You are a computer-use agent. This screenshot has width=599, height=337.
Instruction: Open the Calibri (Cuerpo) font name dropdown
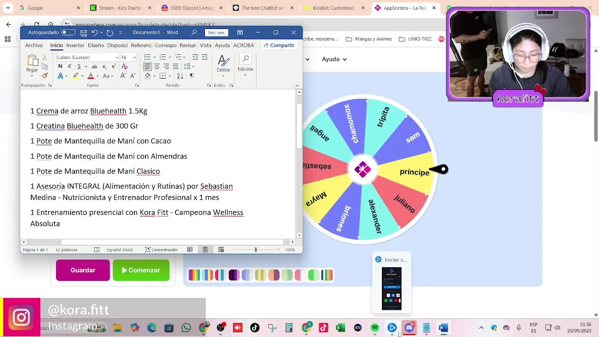(117, 58)
